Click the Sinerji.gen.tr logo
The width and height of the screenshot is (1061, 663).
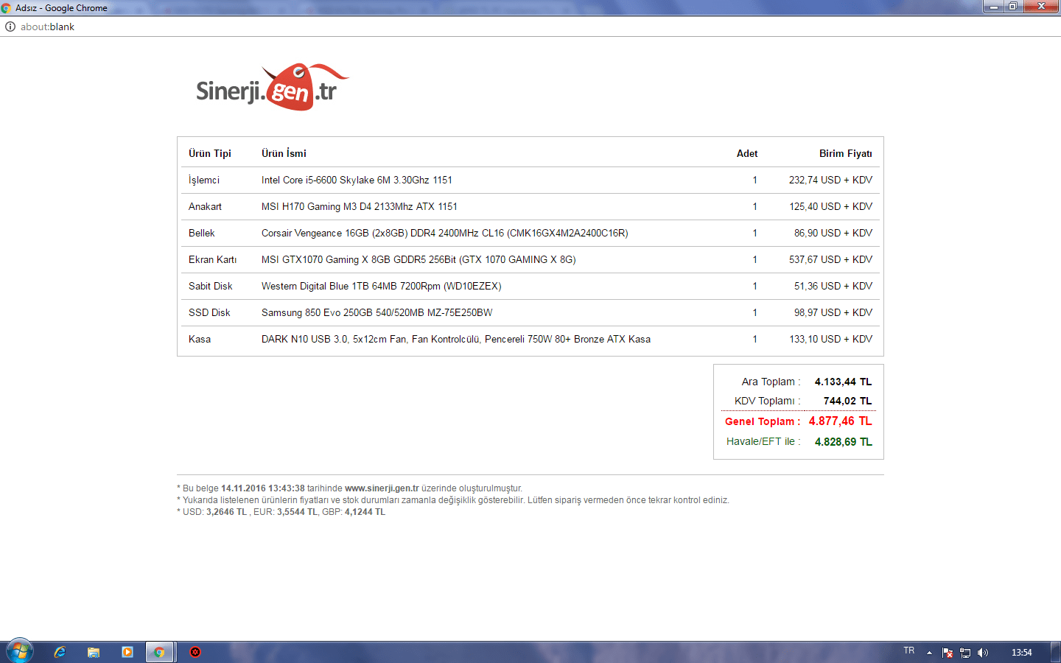coord(273,87)
